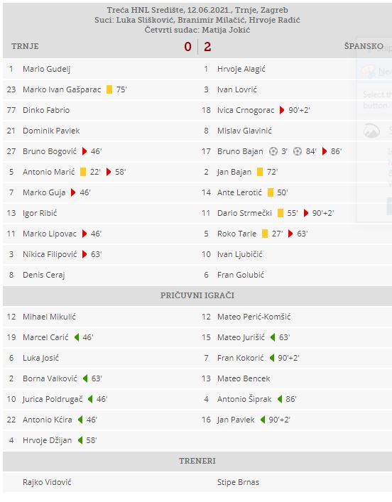Click green arrow next to Hrvoje Džijan
Screen dimensions: 392x502
[x=80, y=440]
